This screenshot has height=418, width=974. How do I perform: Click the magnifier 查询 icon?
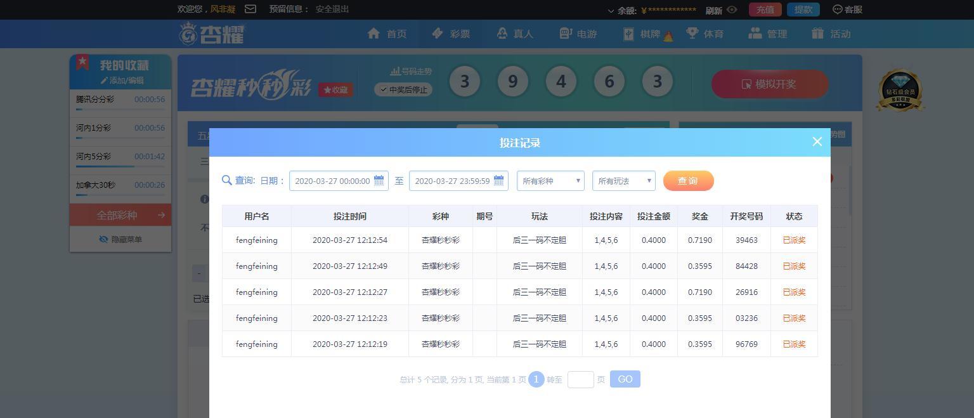click(226, 180)
